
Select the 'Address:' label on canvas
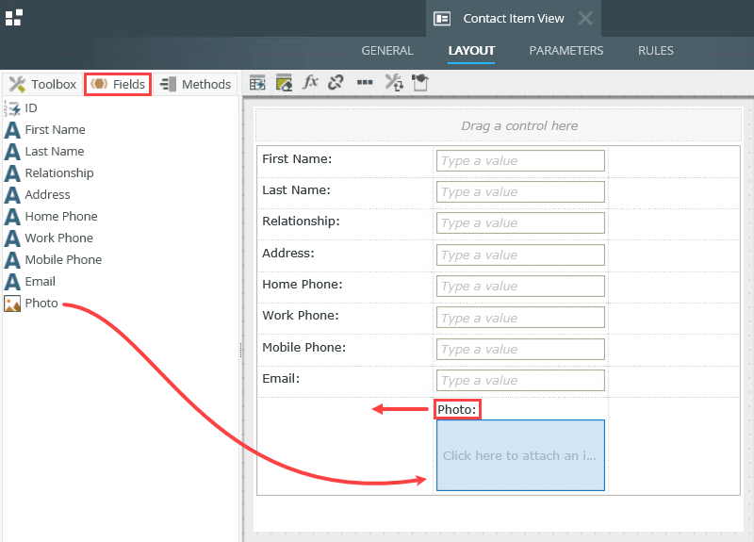point(288,253)
